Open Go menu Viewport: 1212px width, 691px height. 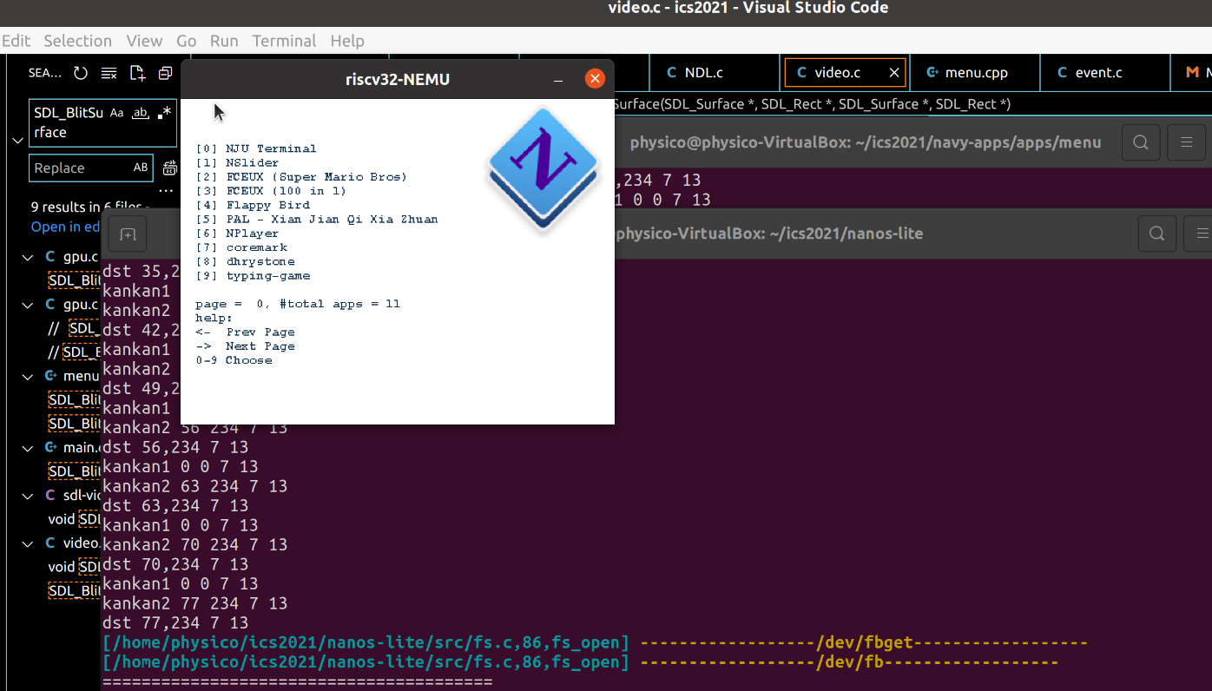pos(187,41)
